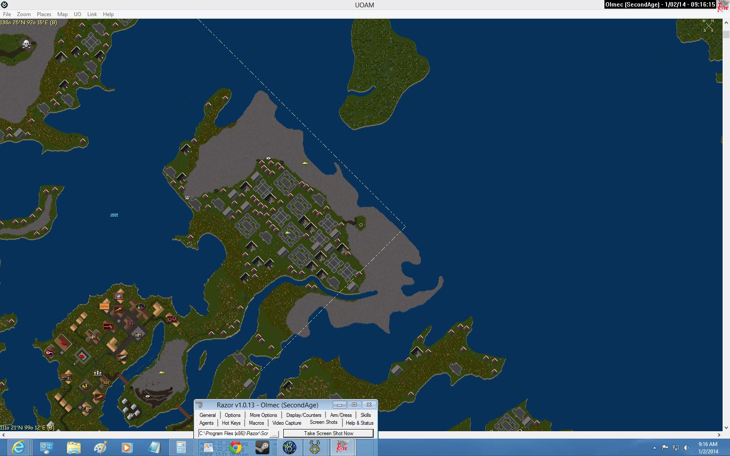The image size is (730, 456).
Task: Click the screenshot folder path field
Action: click(x=233, y=433)
